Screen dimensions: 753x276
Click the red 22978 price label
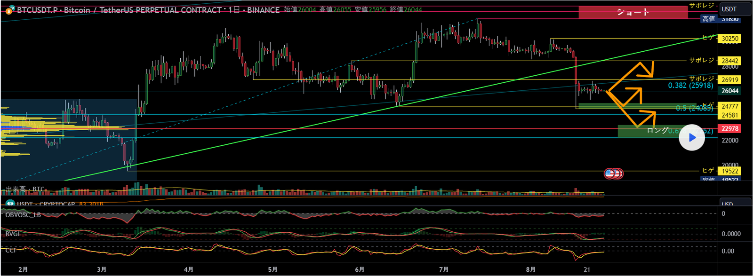tap(729, 129)
